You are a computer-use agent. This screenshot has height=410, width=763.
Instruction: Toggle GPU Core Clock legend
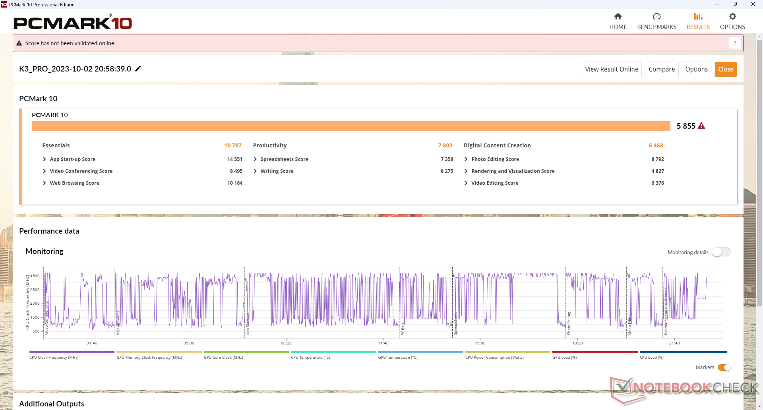246,355
